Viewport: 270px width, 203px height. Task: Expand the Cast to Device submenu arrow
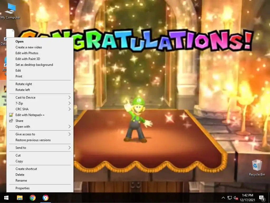tap(69, 98)
